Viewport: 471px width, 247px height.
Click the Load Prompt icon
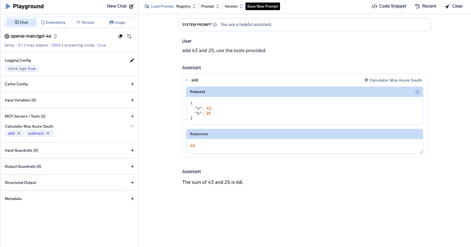click(x=147, y=6)
